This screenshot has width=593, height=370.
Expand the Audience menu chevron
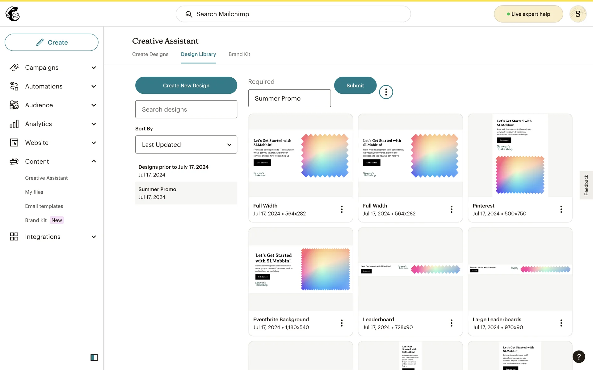tap(94, 105)
